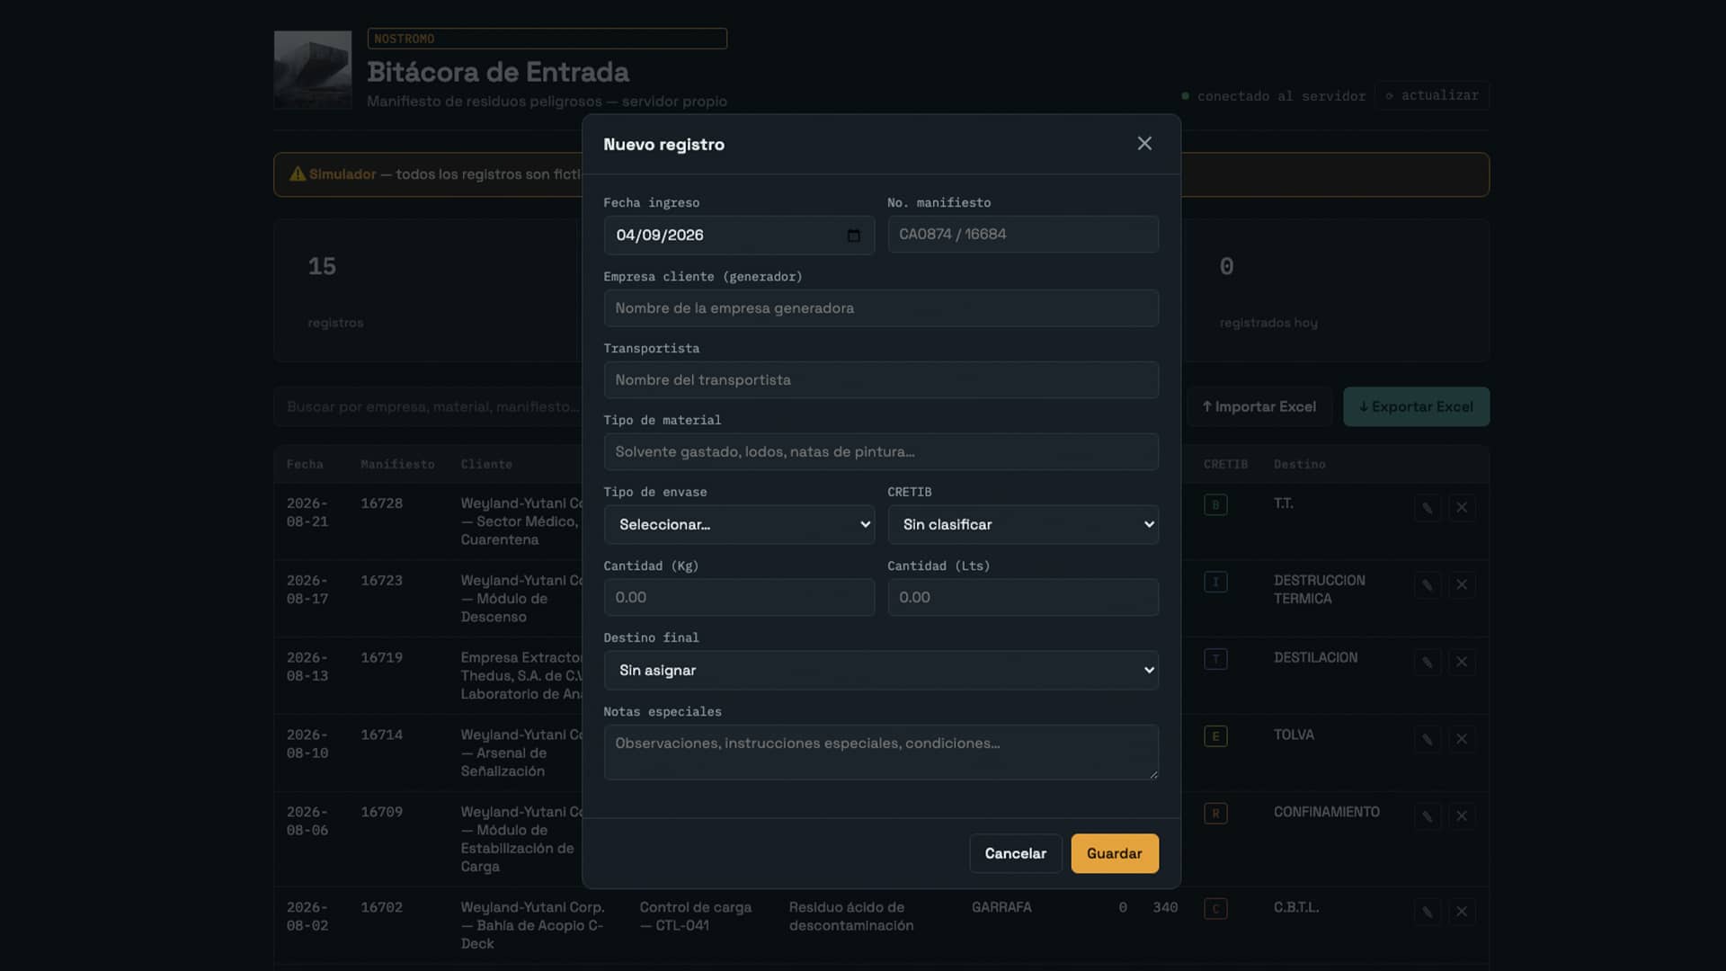
Task: Click DESTILACION destination cell
Action: [1315, 658]
